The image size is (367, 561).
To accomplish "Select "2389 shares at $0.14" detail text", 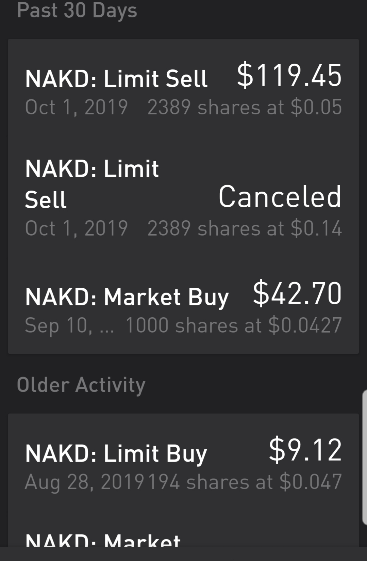I will 244,228.
